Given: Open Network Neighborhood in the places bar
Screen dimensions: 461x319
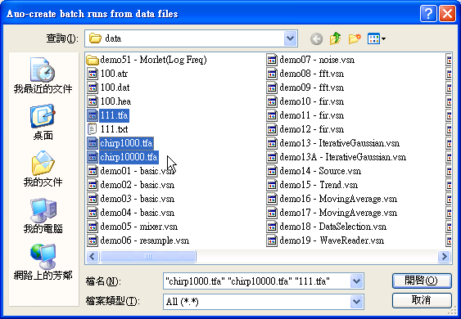Looking at the screenshot, I should click(x=43, y=262).
